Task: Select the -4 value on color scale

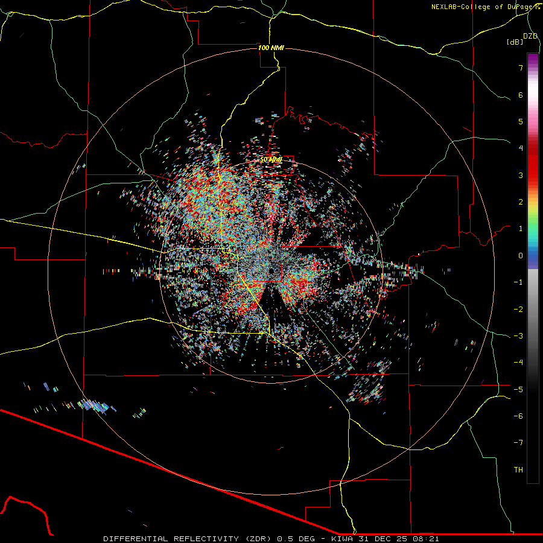Action: 518,363
